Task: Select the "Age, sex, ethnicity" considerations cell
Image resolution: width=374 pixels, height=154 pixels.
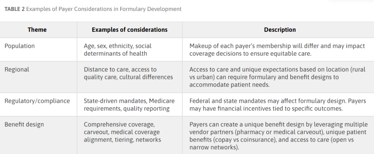Action: (x=118, y=50)
